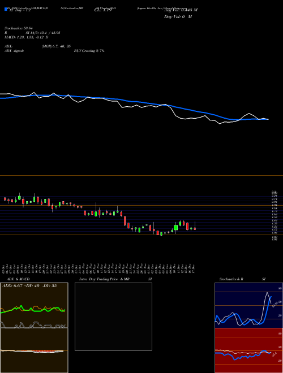283x373 pixels.
Task: Click the "MACD: 1.23, 1.35, -0.12 D" line
Action: [27, 37]
